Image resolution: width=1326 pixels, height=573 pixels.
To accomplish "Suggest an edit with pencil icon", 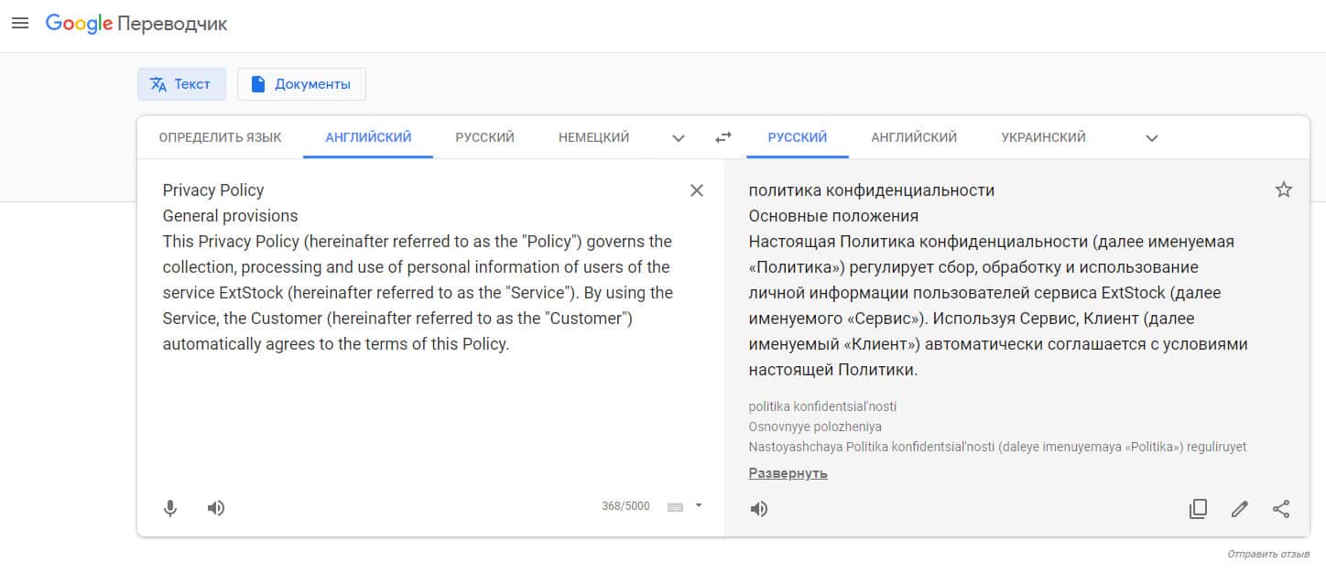I will click(x=1240, y=509).
